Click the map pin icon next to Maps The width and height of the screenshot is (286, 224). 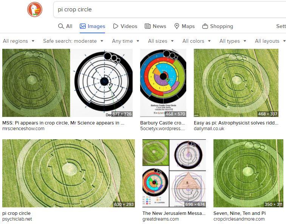(x=176, y=26)
